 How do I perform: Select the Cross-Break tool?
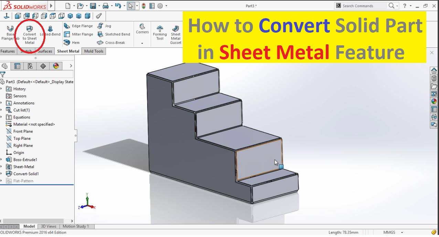tap(111, 43)
